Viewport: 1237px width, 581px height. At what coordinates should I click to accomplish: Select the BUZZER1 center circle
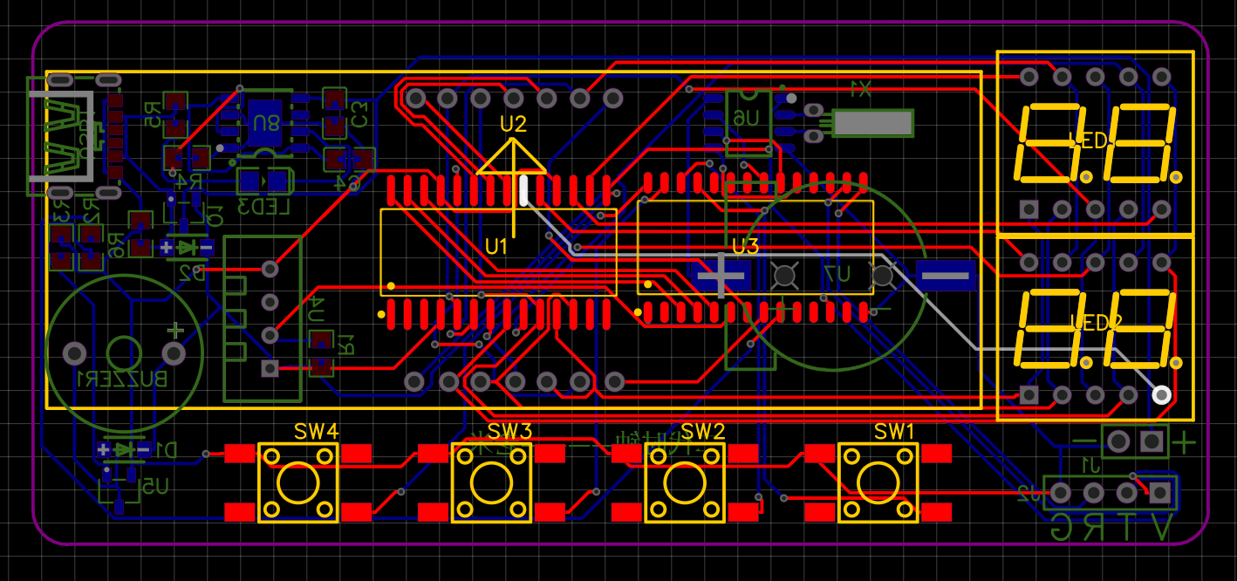pyautogui.click(x=124, y=353)
